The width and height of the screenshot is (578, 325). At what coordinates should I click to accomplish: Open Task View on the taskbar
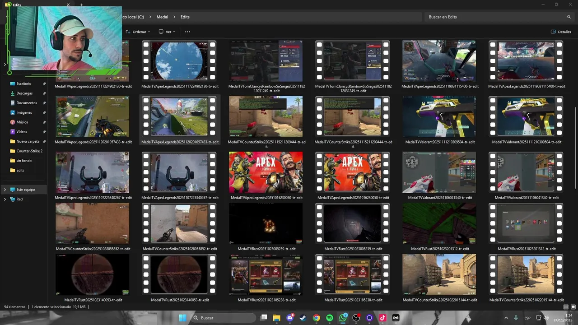tap(264, 318)
